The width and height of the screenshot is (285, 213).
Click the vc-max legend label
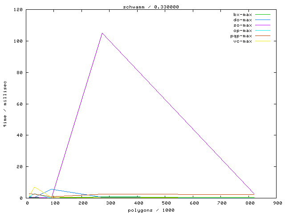(x=243, y=41)
